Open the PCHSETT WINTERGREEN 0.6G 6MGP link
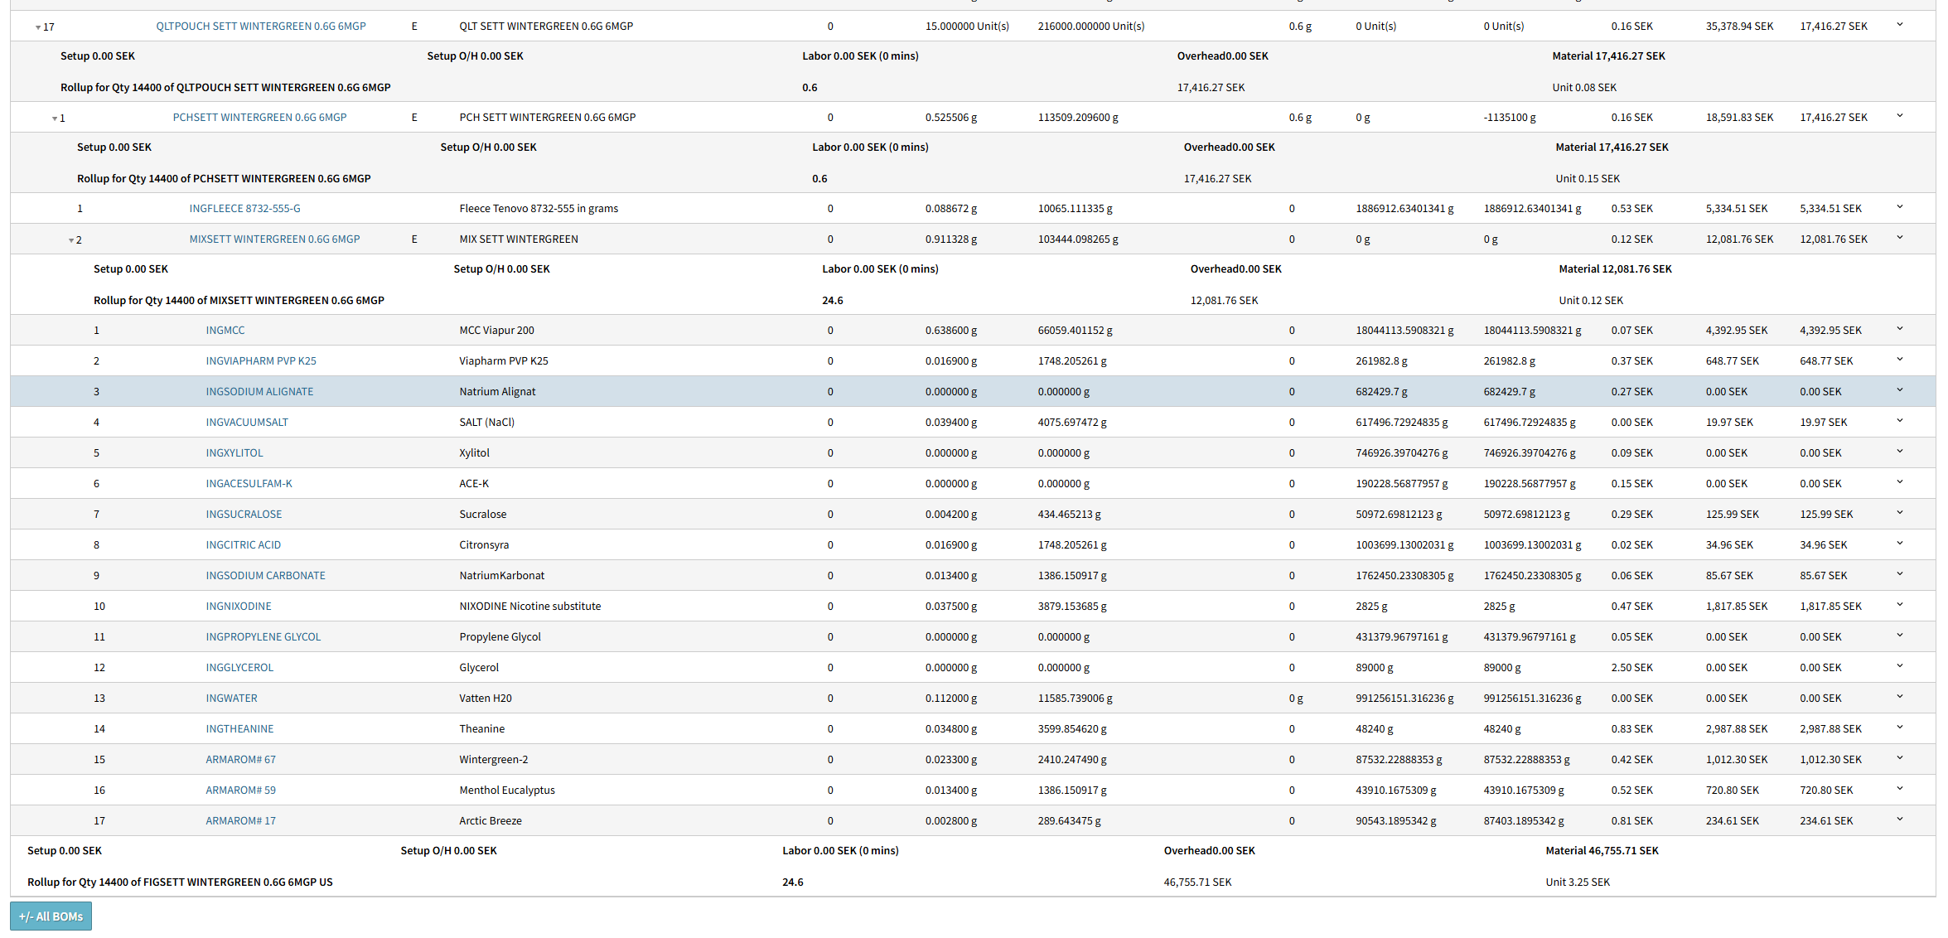This screenshot has width=1948, height=938. 259,118
